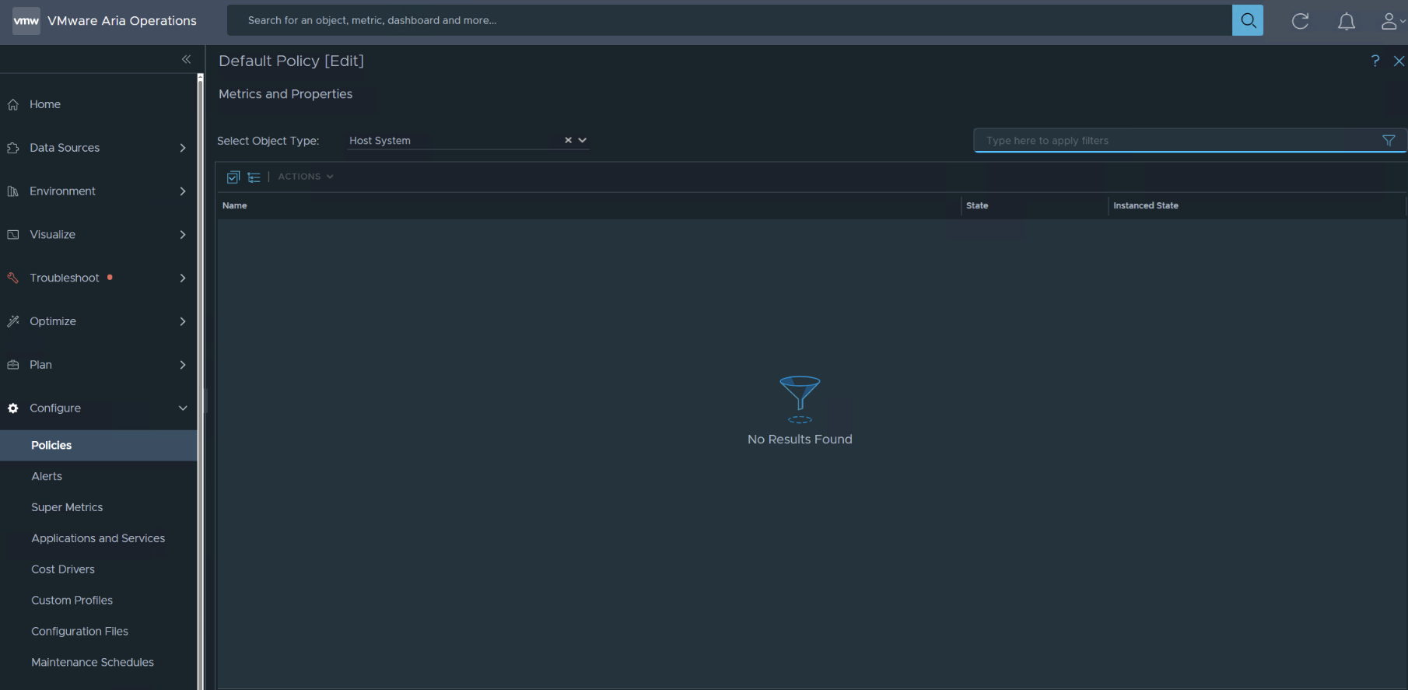Open the notifications bell

point(1346,21)
